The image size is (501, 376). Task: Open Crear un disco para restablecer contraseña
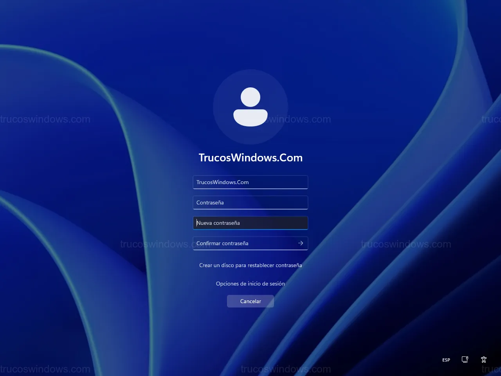[250, 265]
